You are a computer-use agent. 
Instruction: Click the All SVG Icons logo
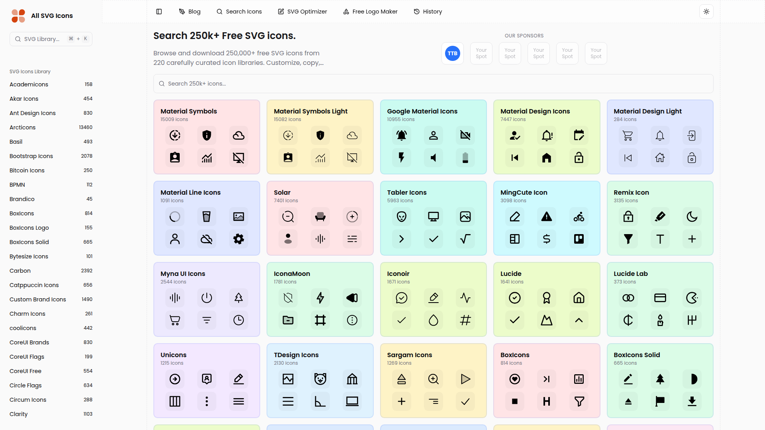42,16
